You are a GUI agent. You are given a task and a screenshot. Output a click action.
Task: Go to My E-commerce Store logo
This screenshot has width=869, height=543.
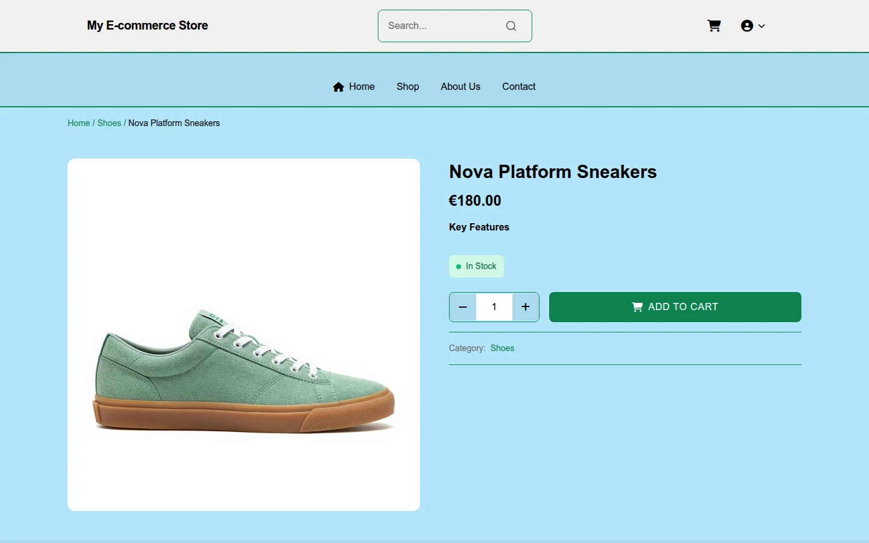point(147,25)
